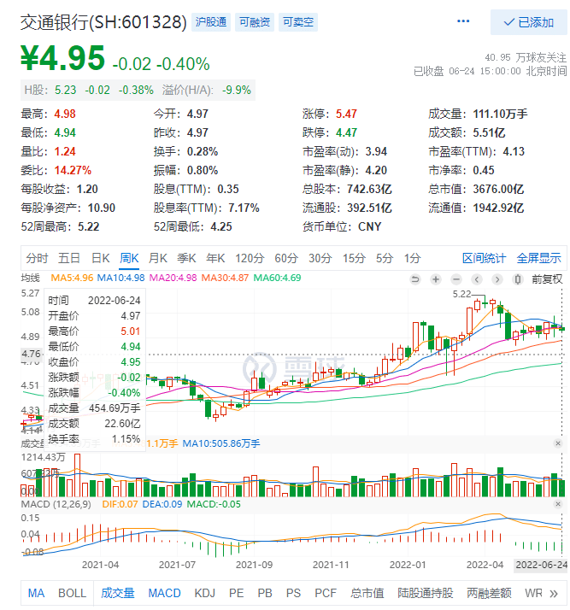The image size is (570, 610).
Task: Shift the chart left with the left chevron
Action: (x=477, y=279)
